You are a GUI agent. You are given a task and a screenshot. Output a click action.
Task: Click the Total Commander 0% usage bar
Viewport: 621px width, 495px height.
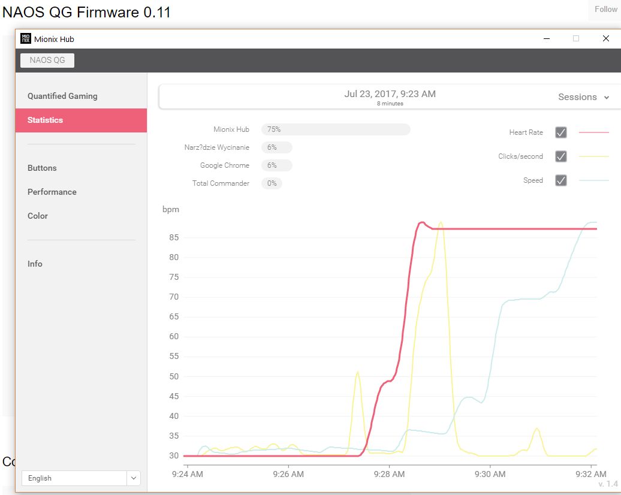[272, 183]
